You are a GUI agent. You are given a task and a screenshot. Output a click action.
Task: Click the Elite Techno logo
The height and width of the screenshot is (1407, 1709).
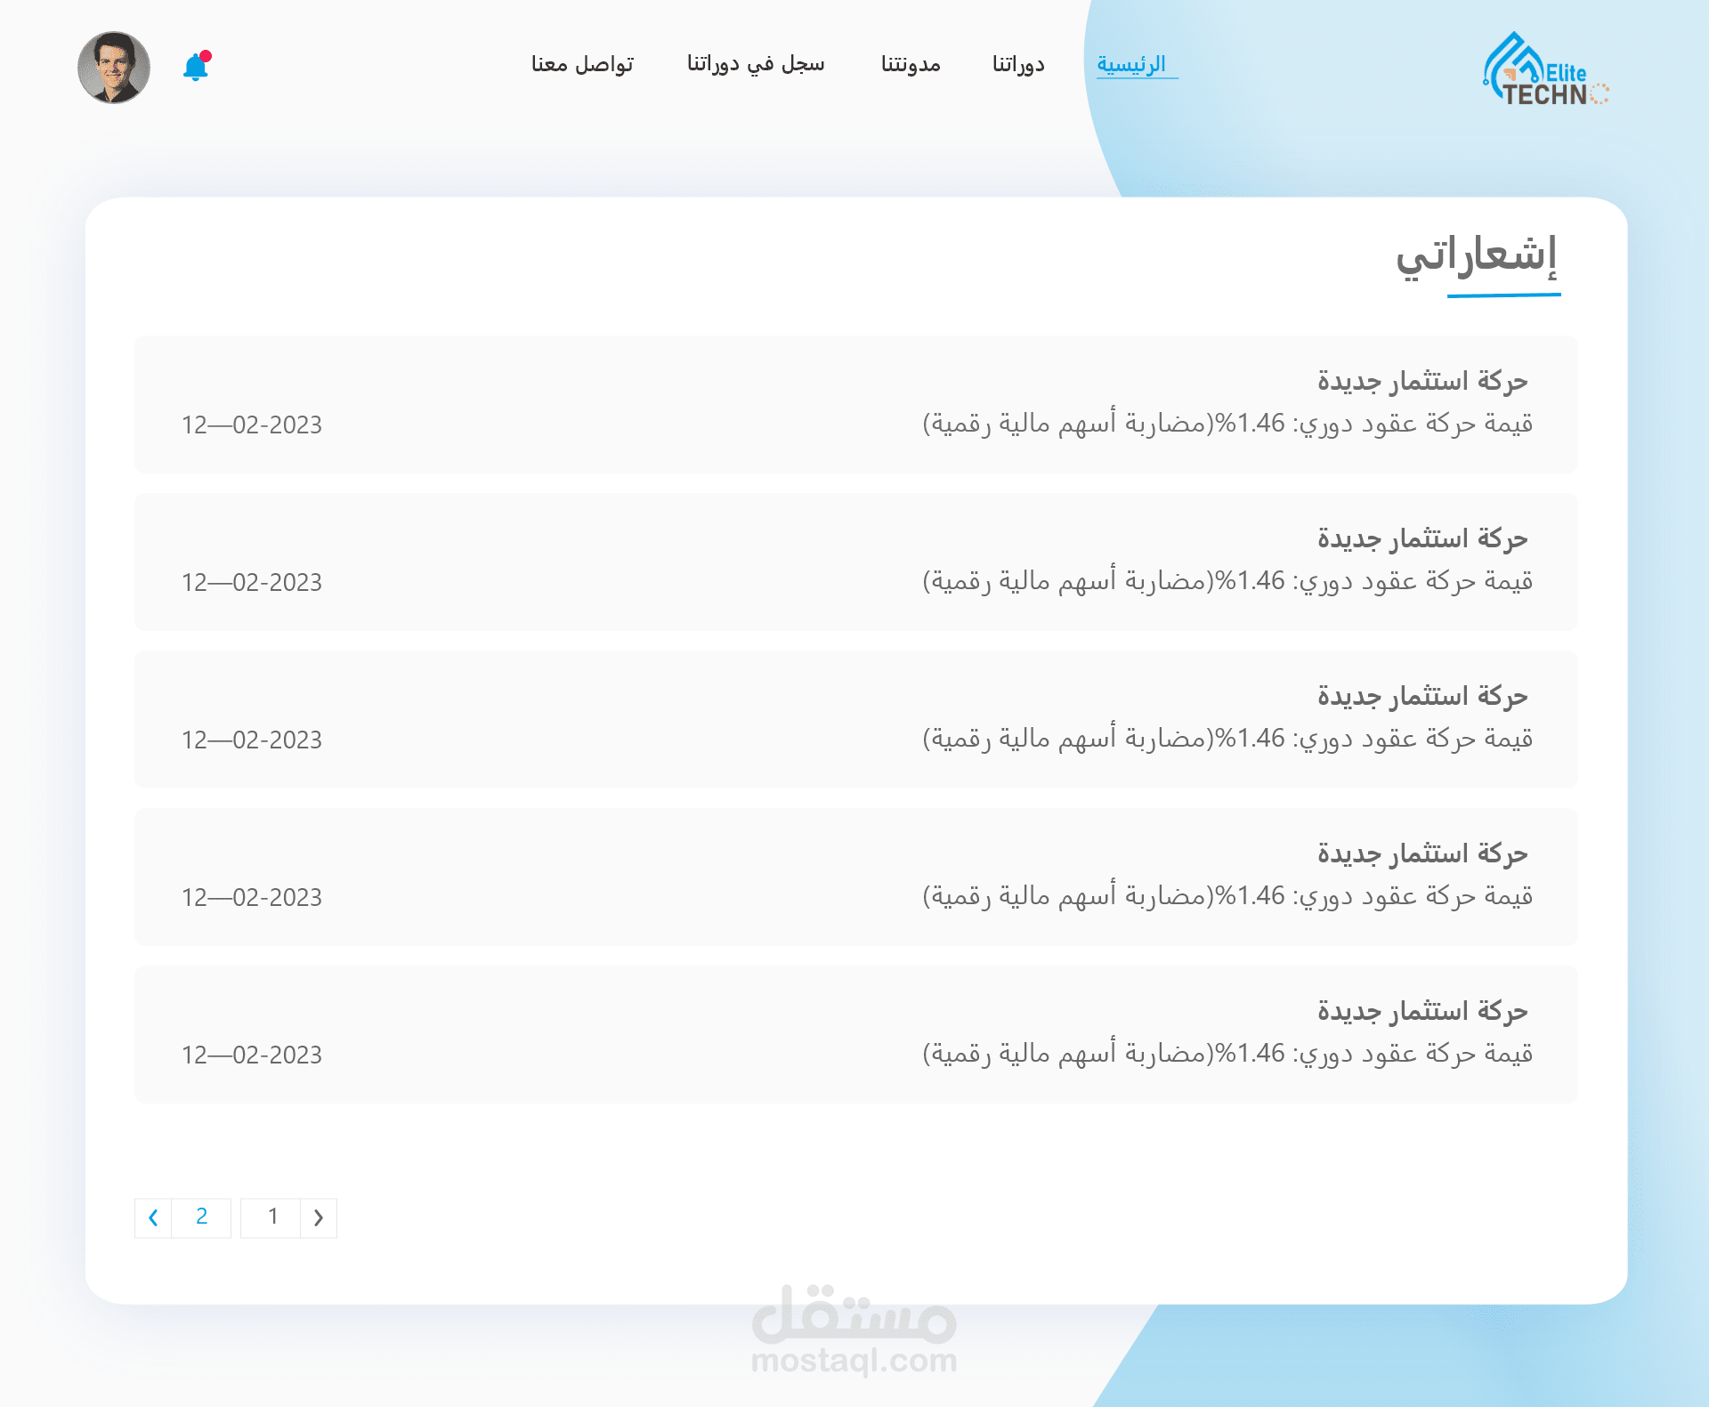(1545, 70)
